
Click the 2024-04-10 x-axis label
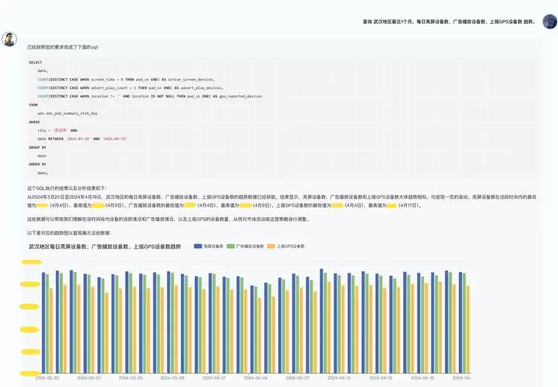point(339,378)
